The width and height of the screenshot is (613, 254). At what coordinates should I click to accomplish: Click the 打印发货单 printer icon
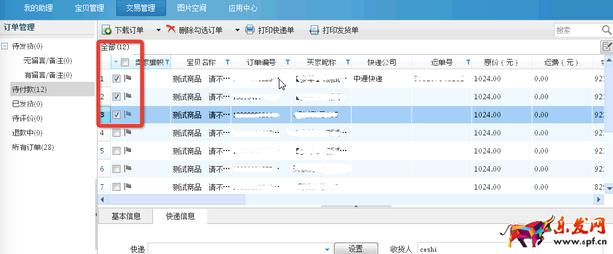[314, 30]
